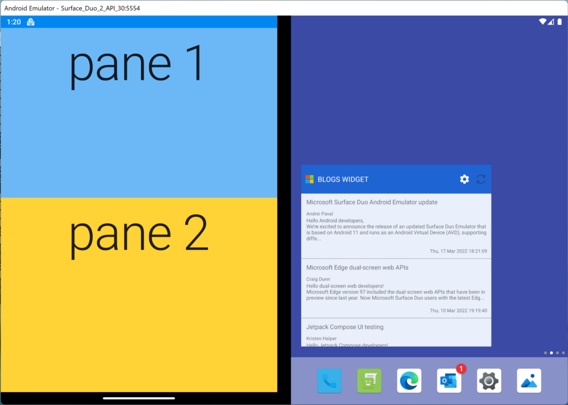Click the Microsoft logo in widget header
This screenshot has height=405, width=568.
tap(310, 179)
